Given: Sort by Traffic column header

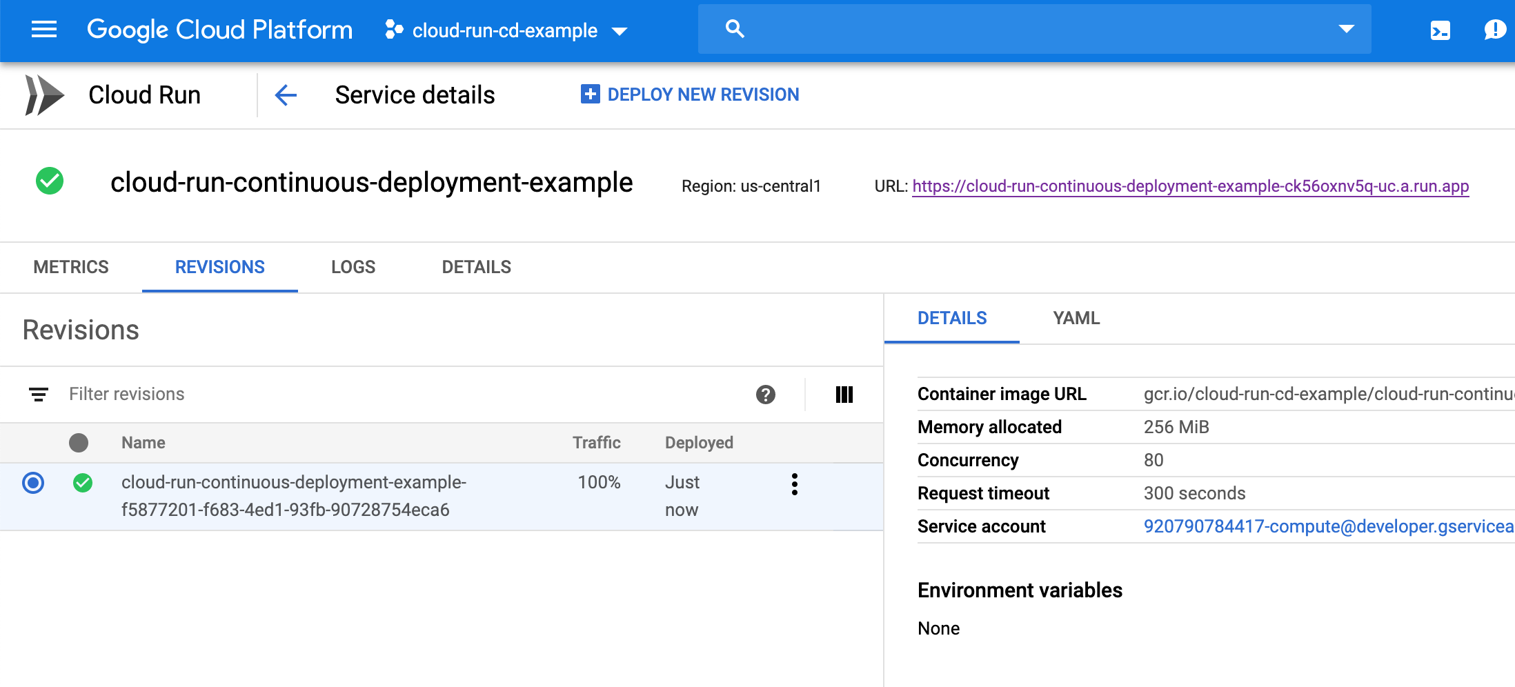Looking at the screenshot, I should click(x=597, y=443).
